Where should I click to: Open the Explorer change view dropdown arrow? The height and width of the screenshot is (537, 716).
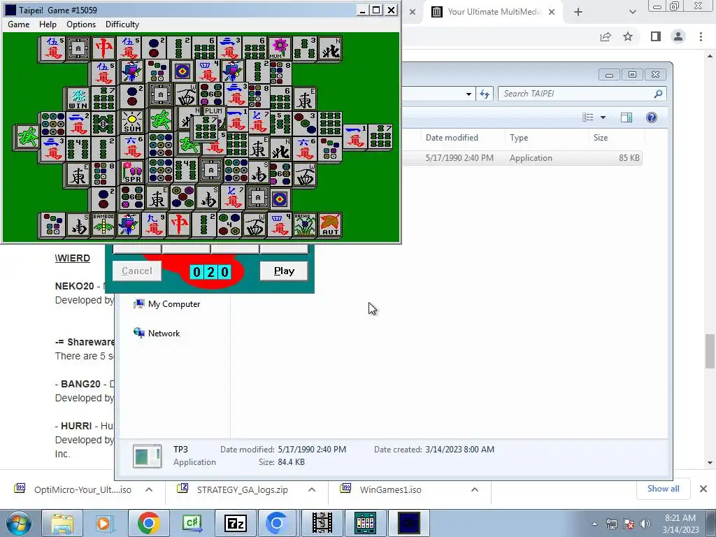pyautogui.click(x=603, y=117)
